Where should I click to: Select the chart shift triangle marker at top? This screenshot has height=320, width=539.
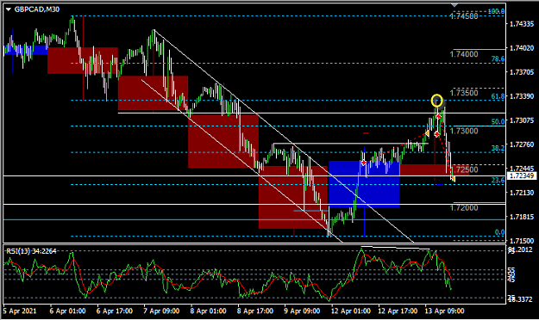click(454, 4)
